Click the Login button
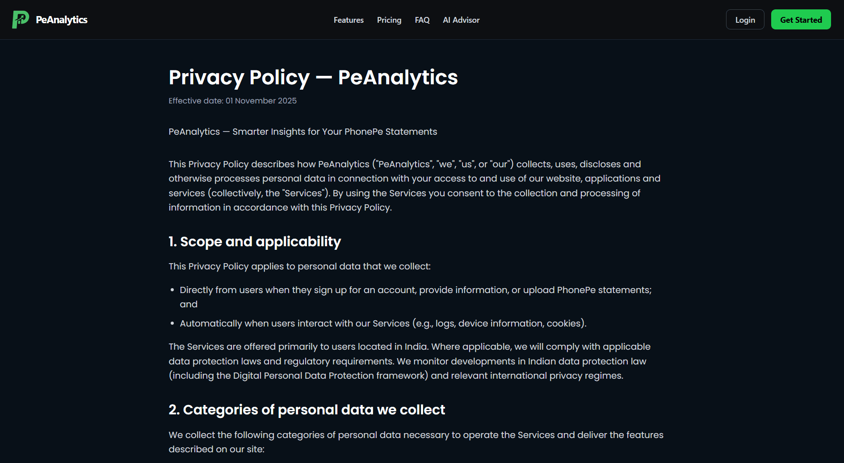 [744, 19]
